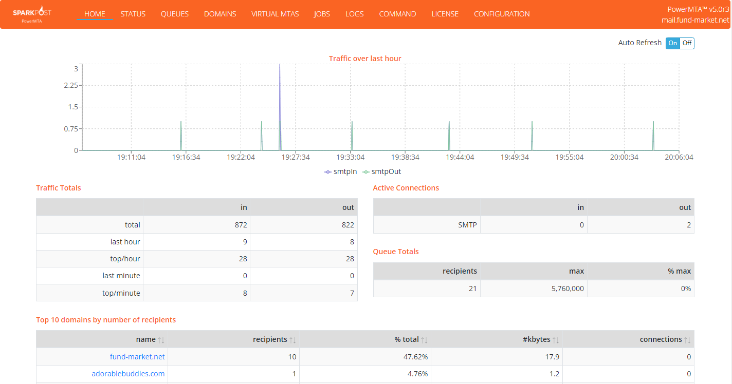Toggle smtpIn series in chart legend
The width and height of the screenshot is (732, 384).
(341, 171)
